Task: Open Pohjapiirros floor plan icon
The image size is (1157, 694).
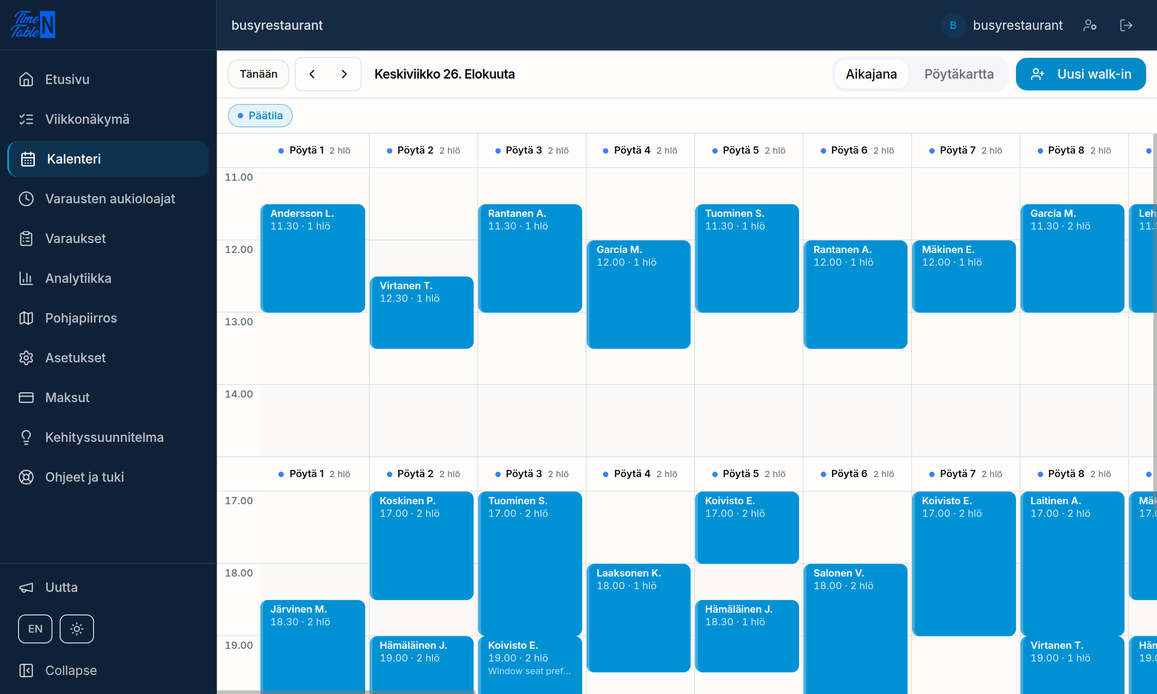Action: pyautogui.click(x=26, y=318)
